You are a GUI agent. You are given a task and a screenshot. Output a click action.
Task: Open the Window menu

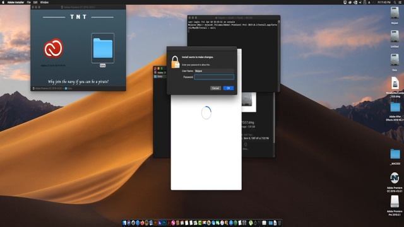coord(44,3)
